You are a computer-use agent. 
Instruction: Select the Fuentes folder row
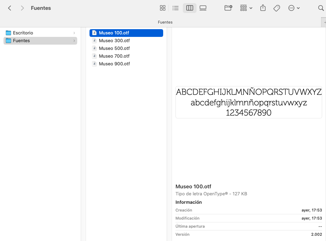40,41
